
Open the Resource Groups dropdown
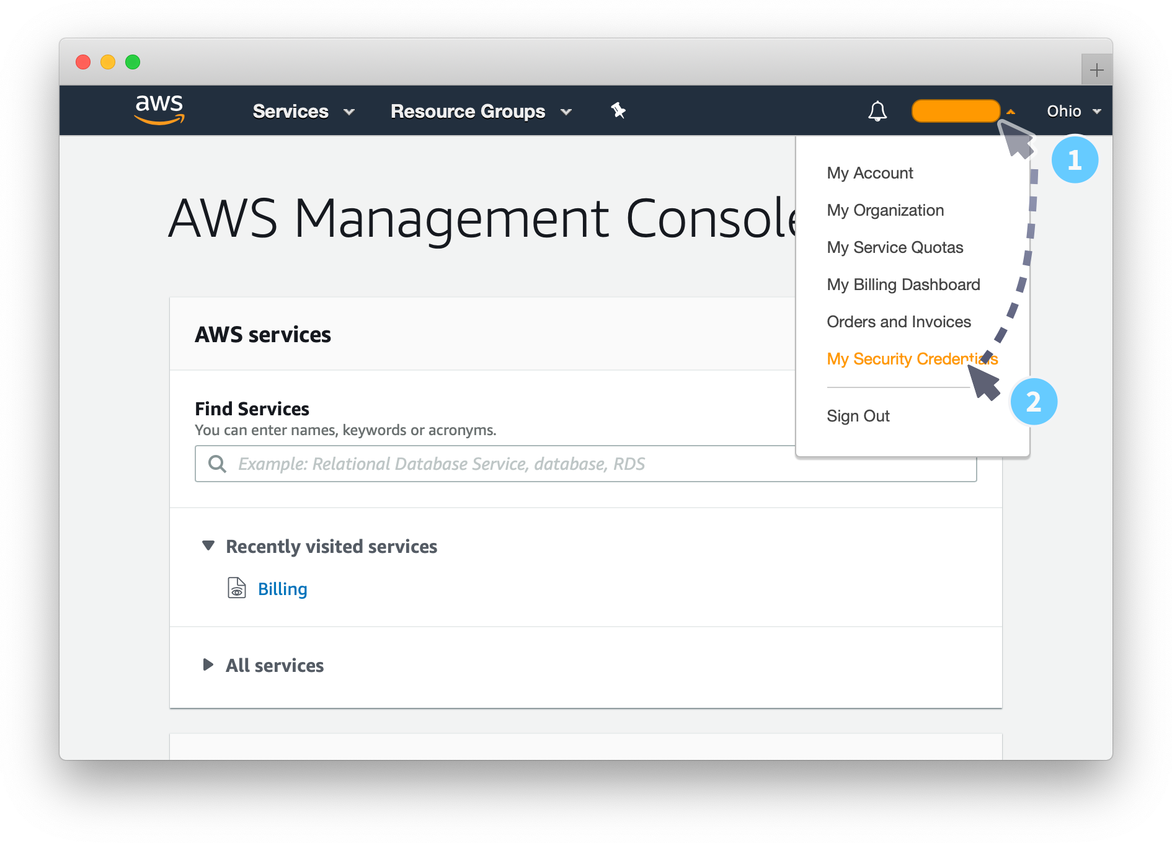481,112
